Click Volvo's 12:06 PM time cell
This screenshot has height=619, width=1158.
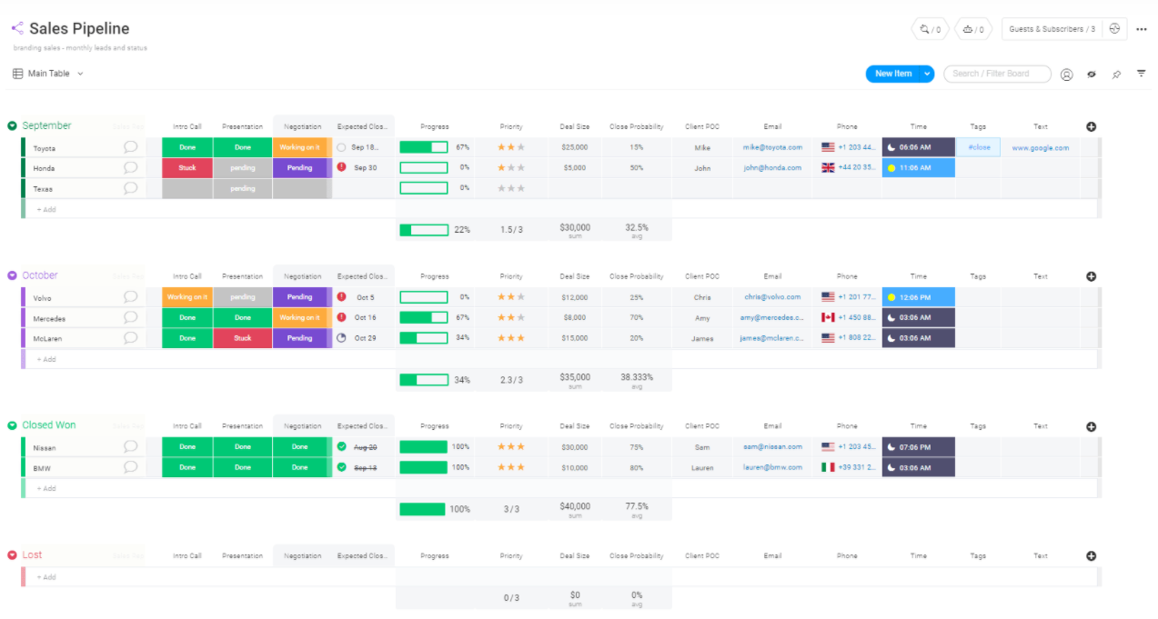[x=919, y=297]
